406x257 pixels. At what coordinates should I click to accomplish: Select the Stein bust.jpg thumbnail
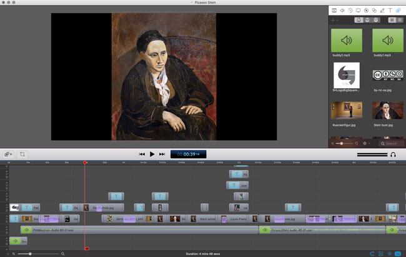[x=388, y=110]
